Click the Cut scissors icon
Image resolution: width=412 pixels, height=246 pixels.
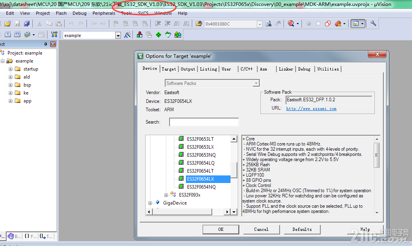[39, 24]
